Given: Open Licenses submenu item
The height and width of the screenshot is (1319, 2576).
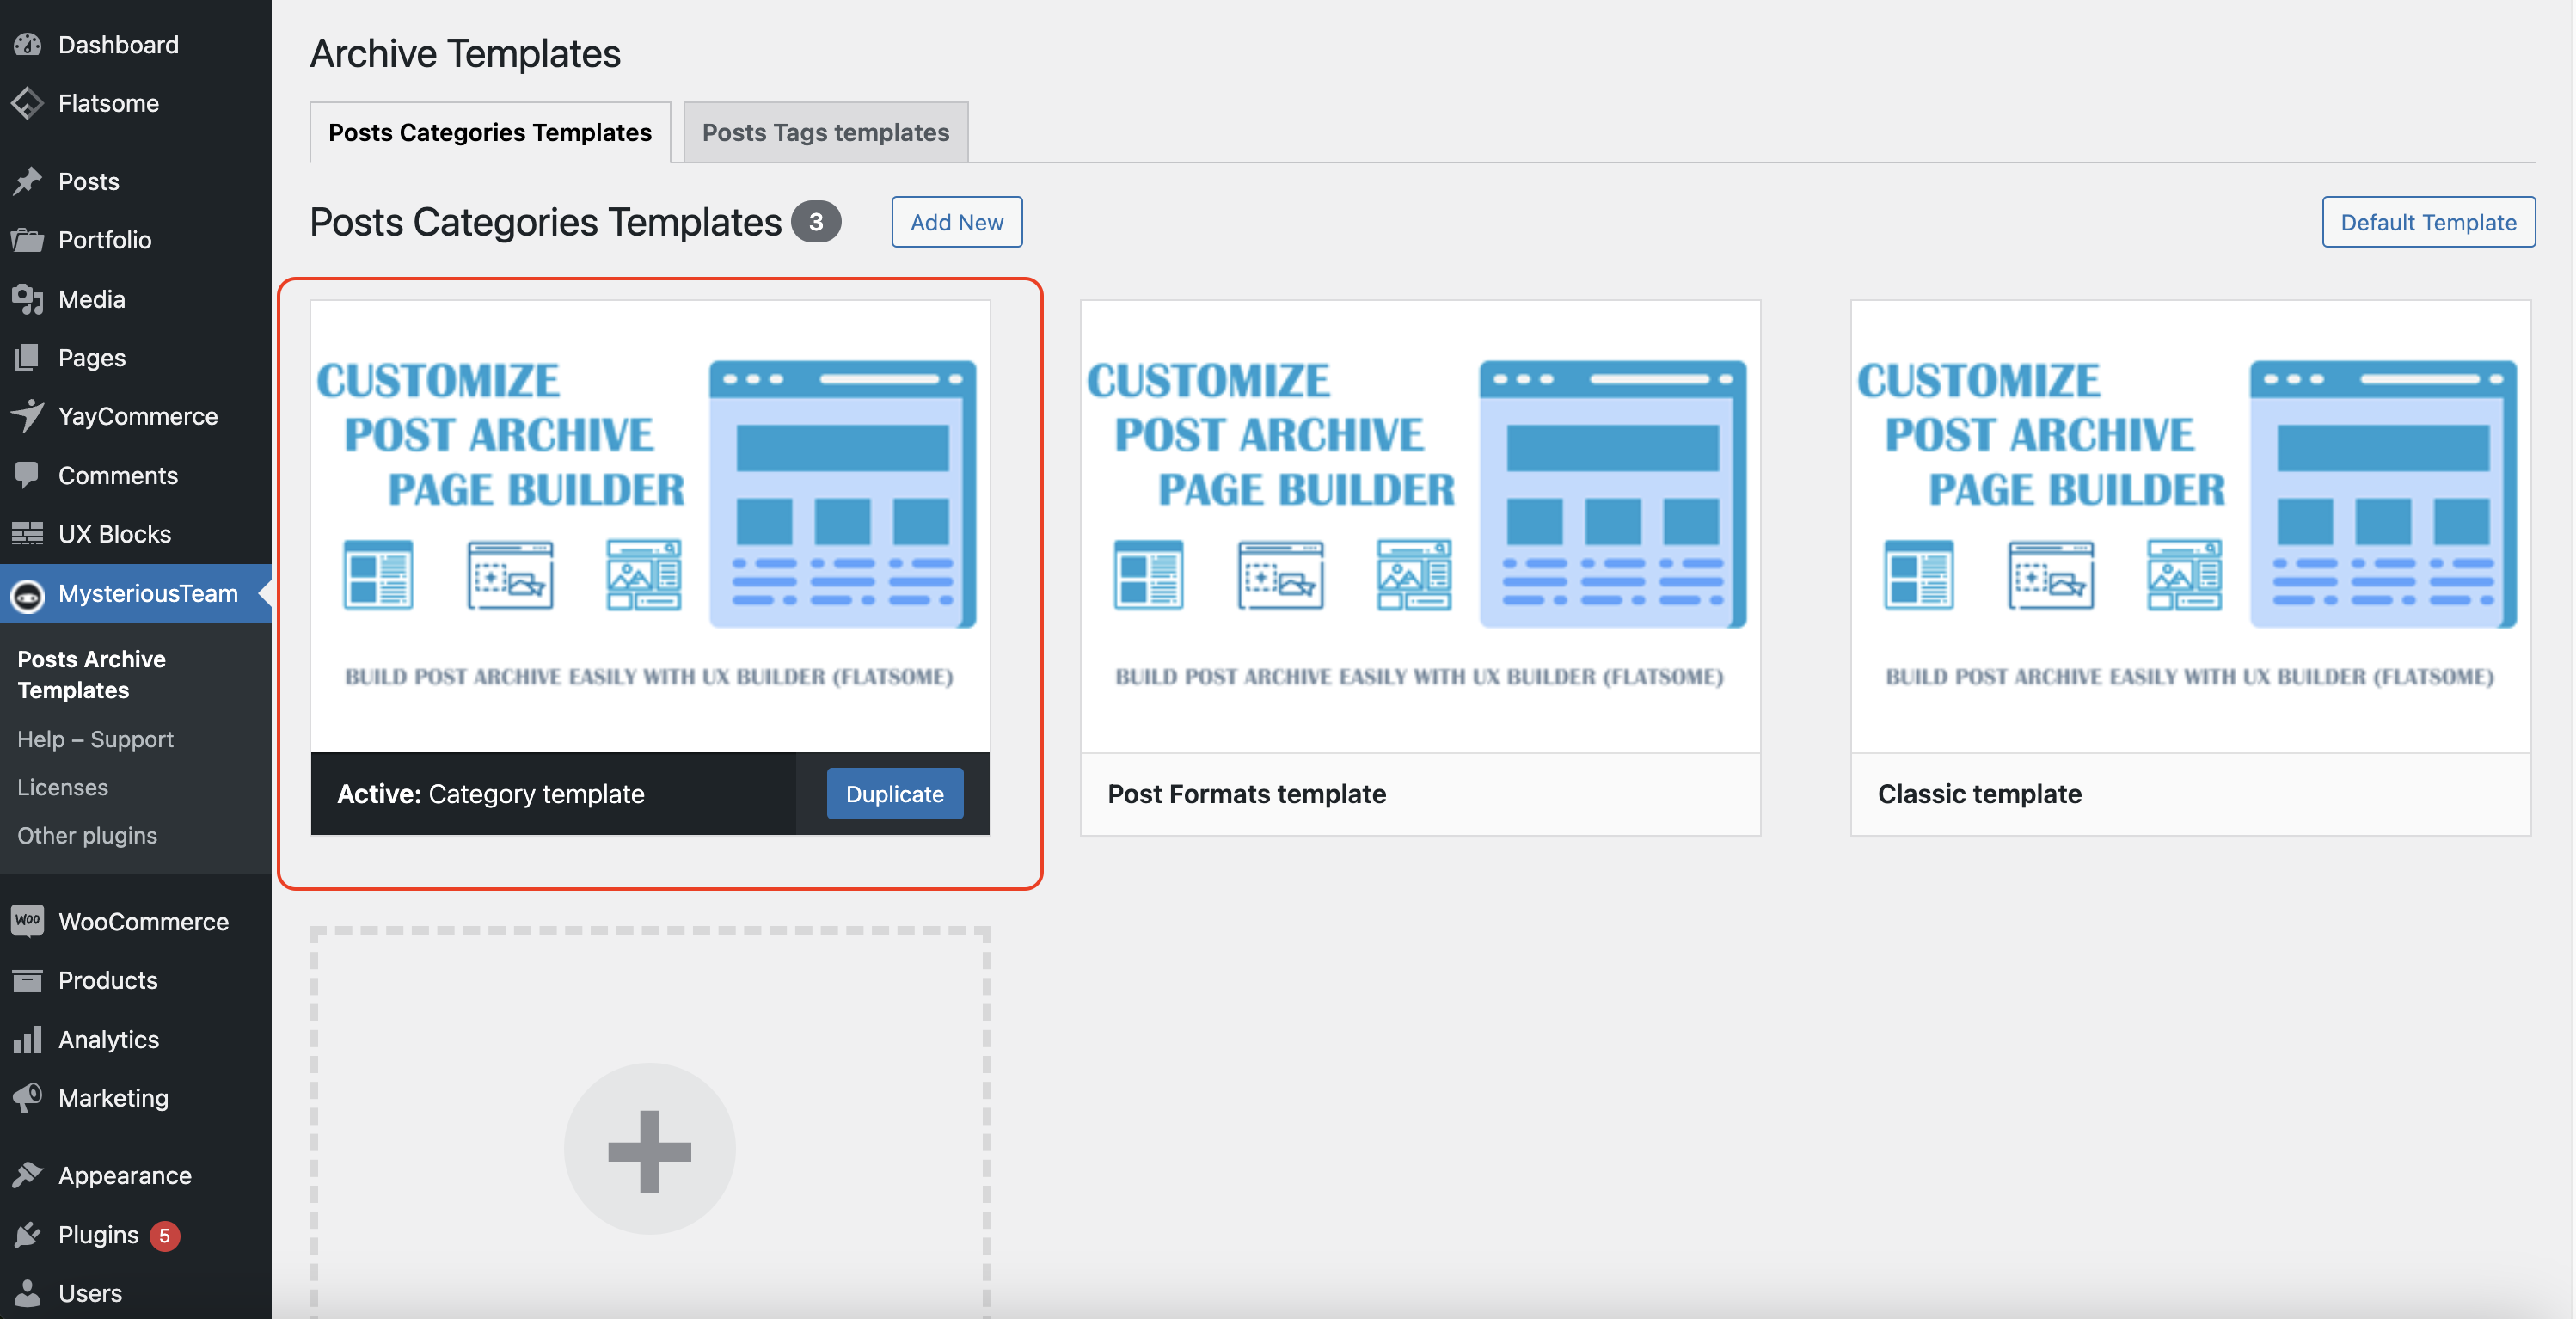Looking at the screenshot, I should pos(62,787).
